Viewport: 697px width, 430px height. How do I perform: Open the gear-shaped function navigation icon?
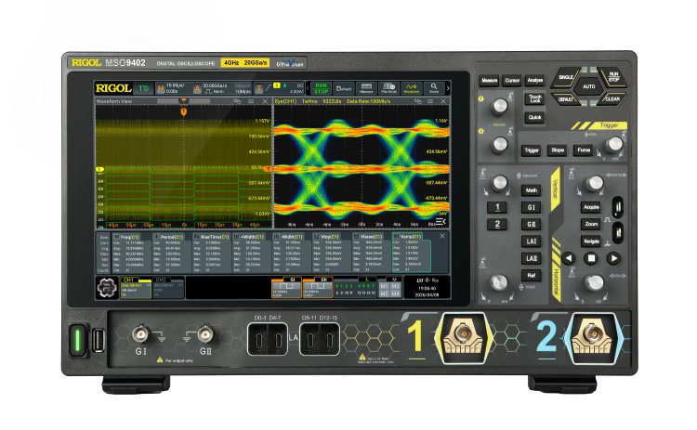point(107,288)
